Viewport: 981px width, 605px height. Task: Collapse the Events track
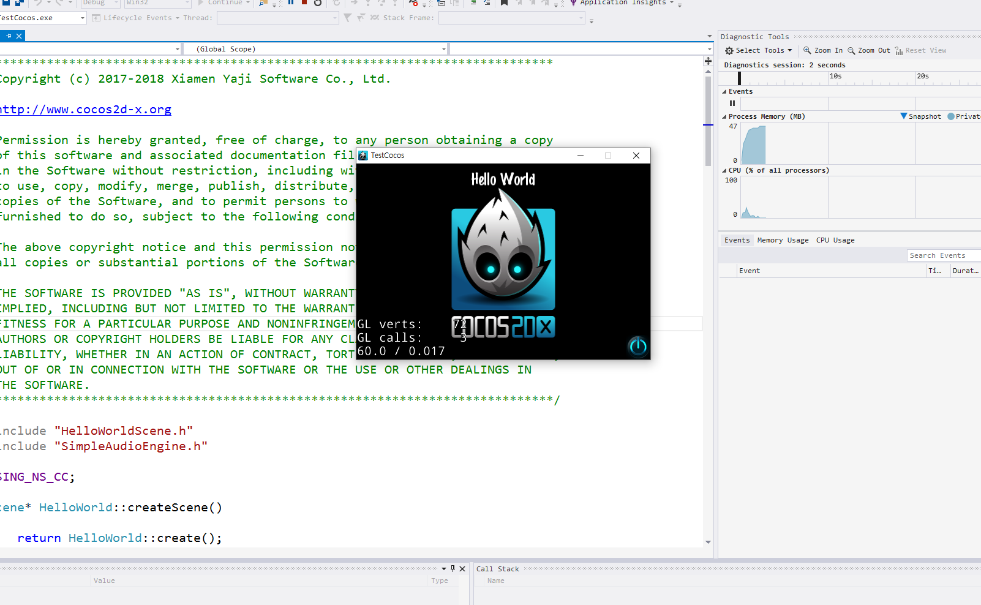click(724, 92)
